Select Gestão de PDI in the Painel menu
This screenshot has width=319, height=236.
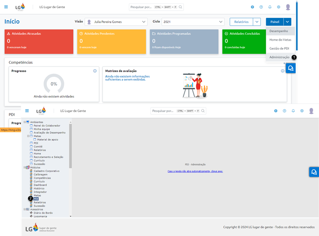[x=280, y=48]
